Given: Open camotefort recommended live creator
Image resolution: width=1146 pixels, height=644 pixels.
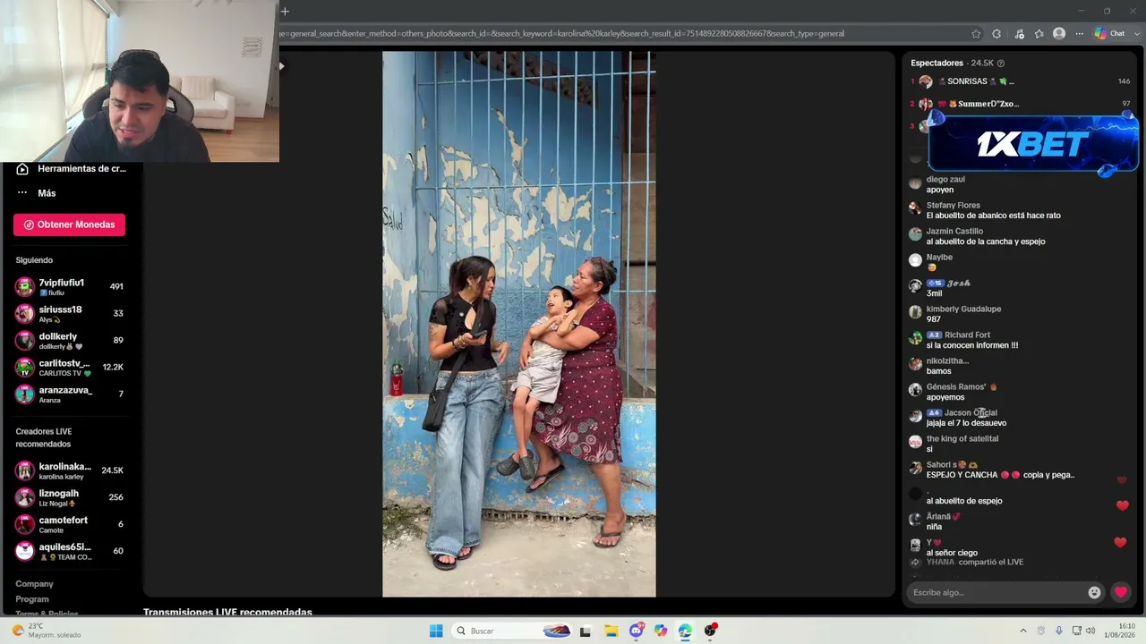Looking at the screenshot, I should pos(70,524).
